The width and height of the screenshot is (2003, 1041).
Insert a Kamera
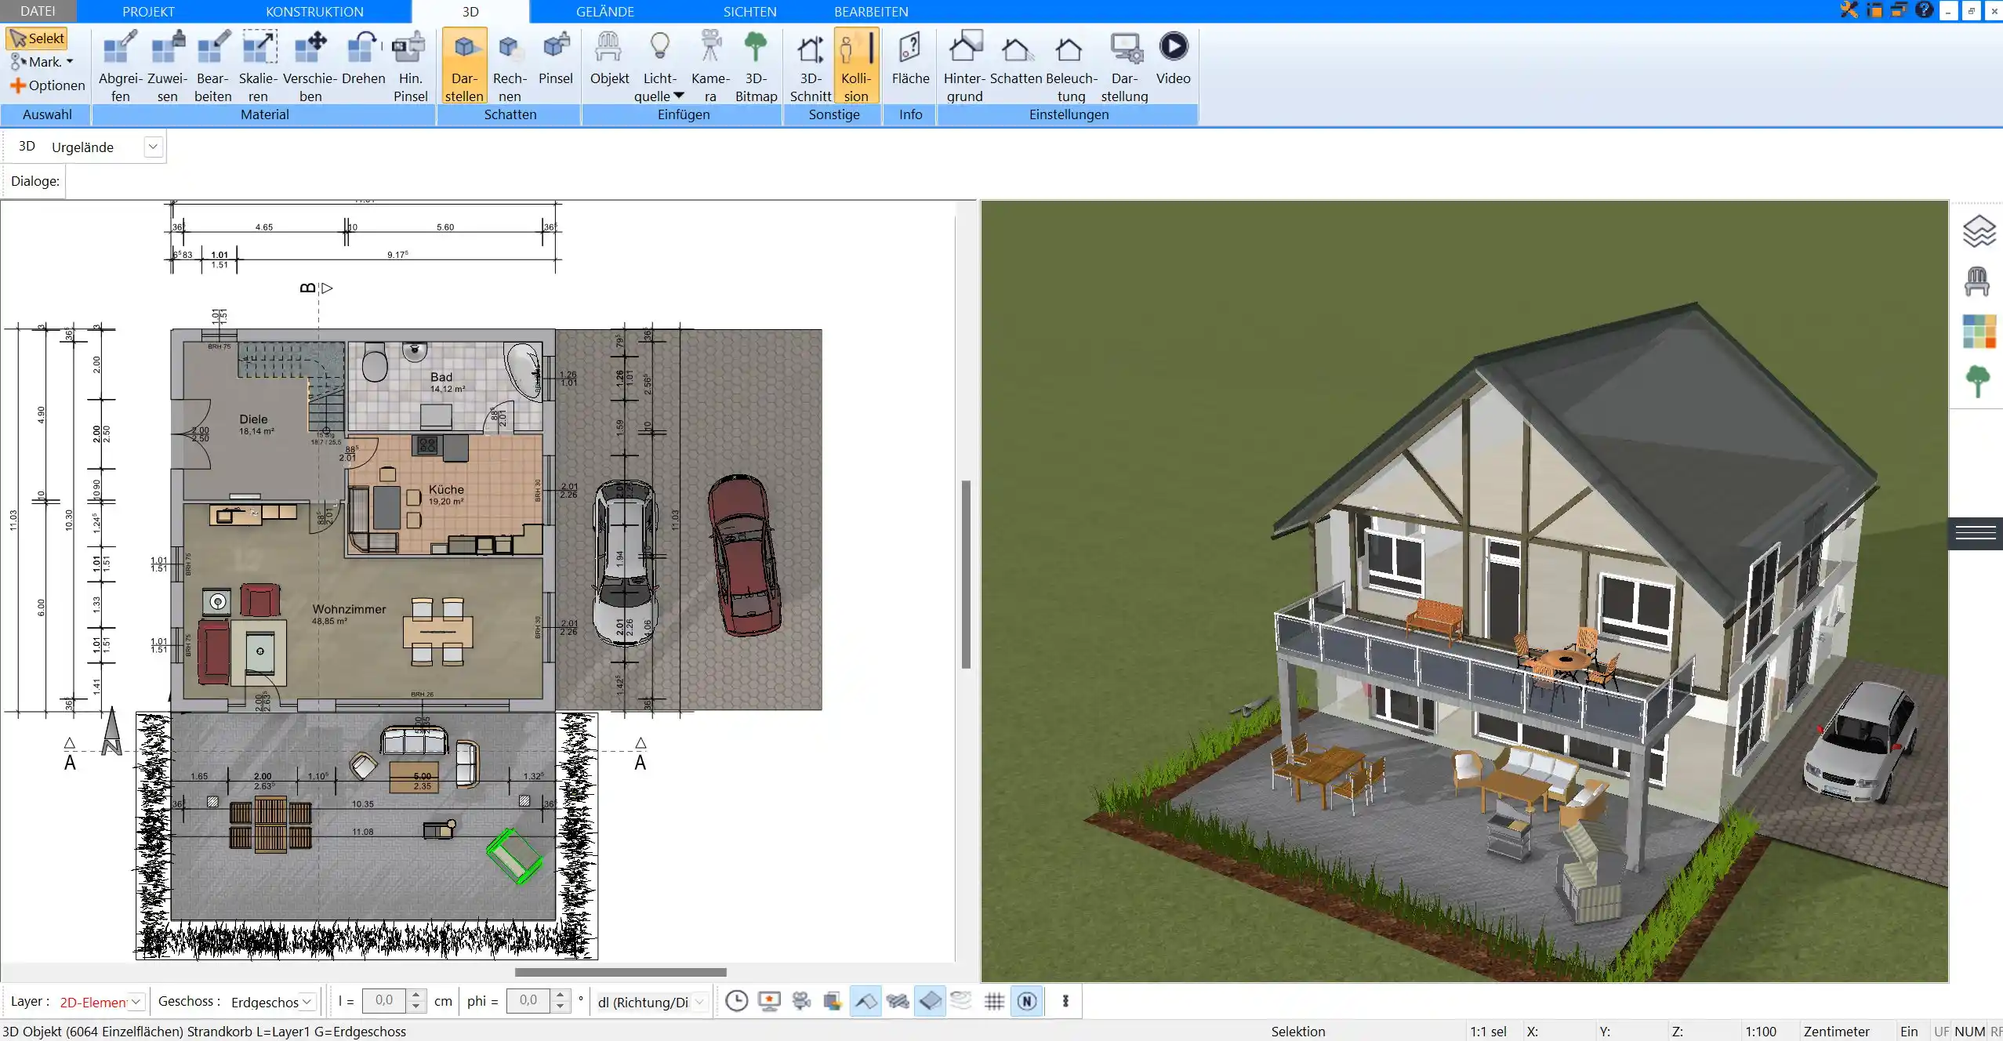click(710, 67)
